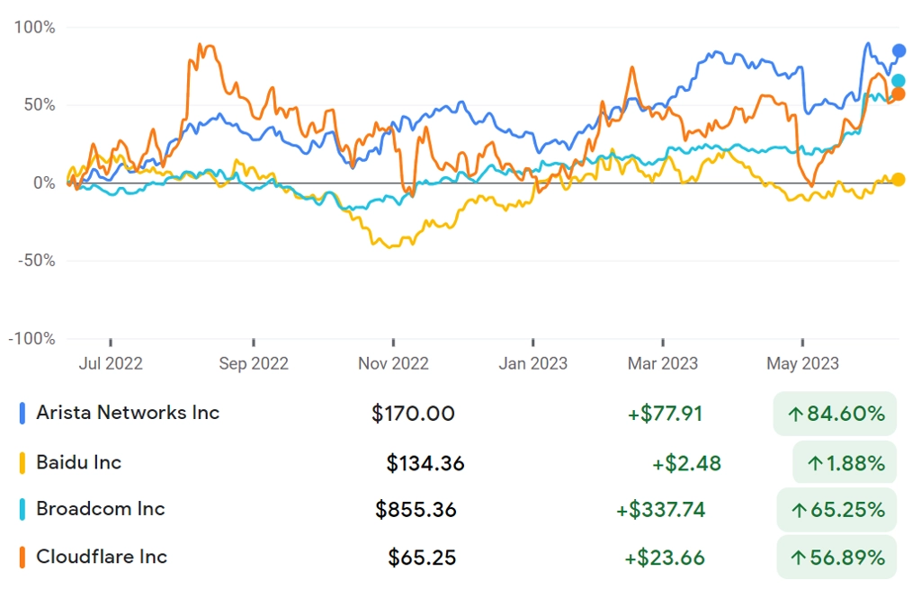
Task: Click the orange Cloudflare endpoint dot on chart
Action: (x=899, y=94)
